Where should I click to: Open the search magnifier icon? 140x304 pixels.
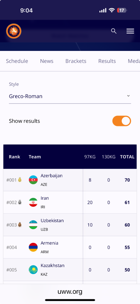pyautogui.click(x=114, y=31)
